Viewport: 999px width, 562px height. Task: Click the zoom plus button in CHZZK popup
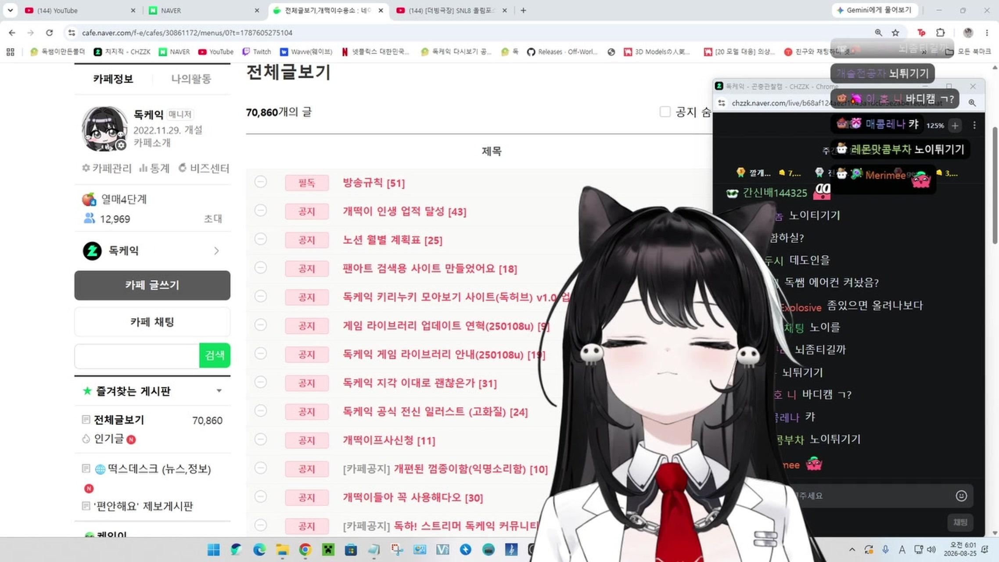[x=955, y=126]
